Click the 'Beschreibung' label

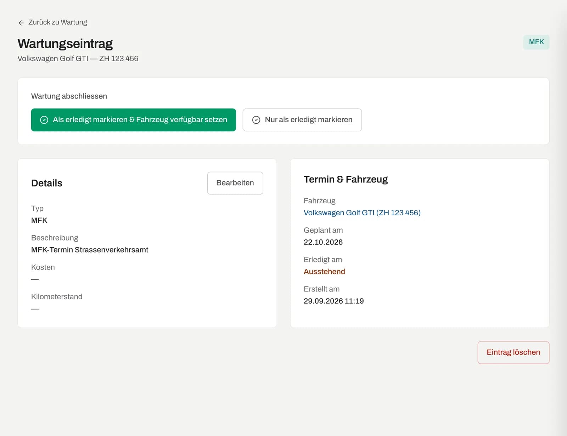pos(55,238)
